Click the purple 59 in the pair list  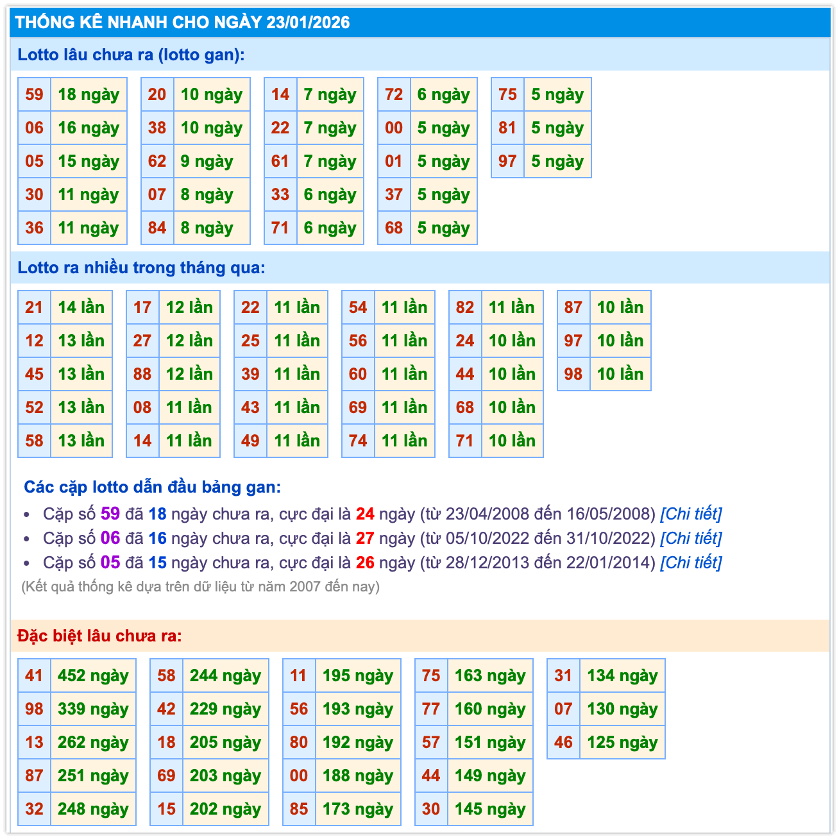pyautogui.click(x=110, y=514)
